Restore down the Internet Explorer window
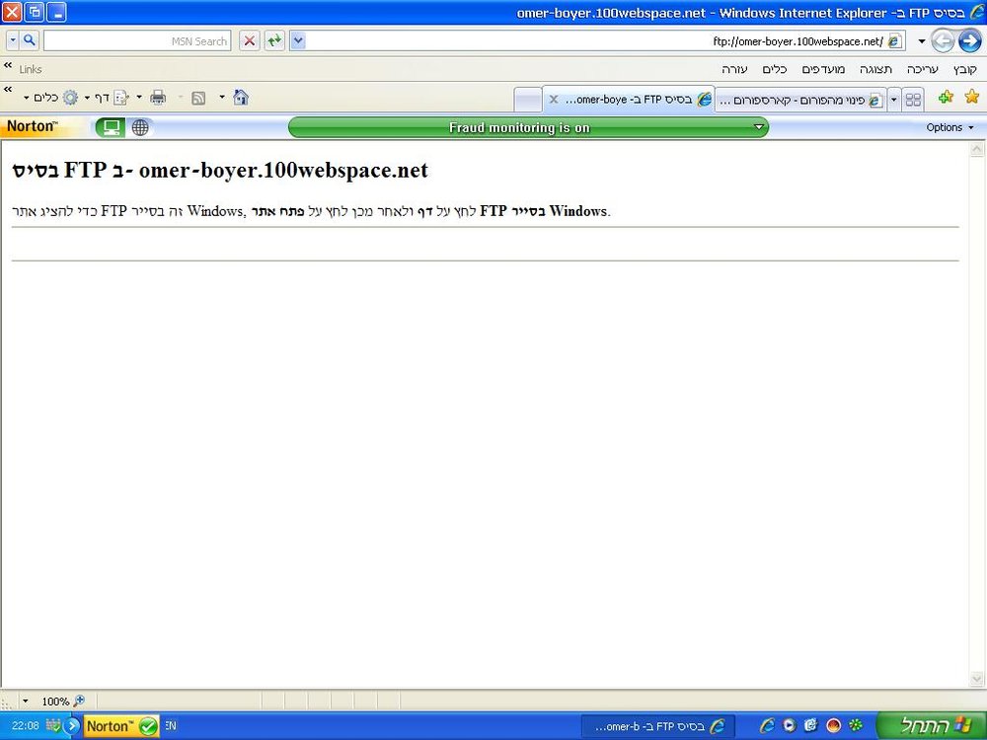 pyautogui.click(x=34, y=11)
